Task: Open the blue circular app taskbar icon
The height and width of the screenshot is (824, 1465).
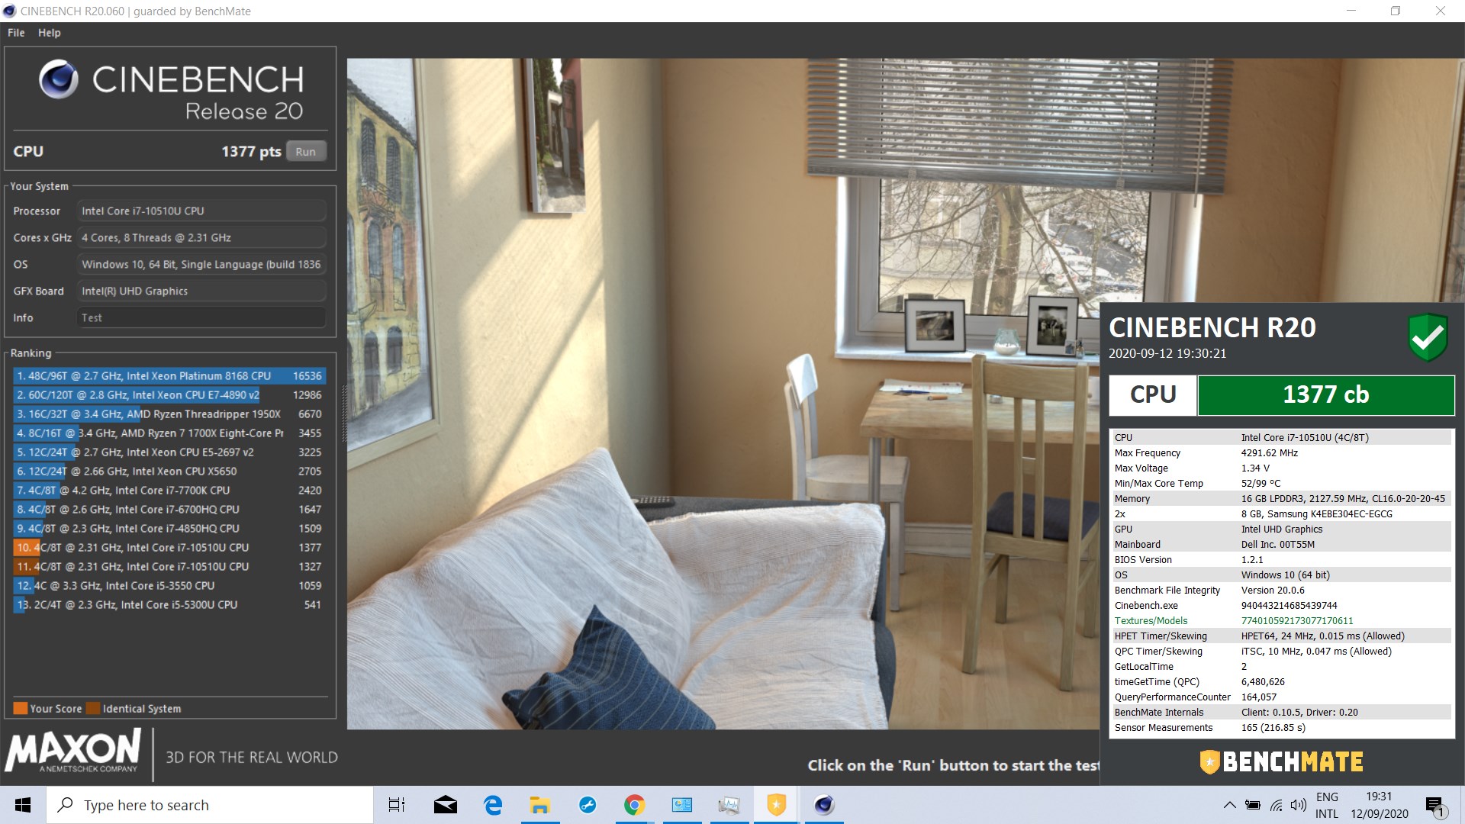Action: pyautogui.click(x=588, y=805)
